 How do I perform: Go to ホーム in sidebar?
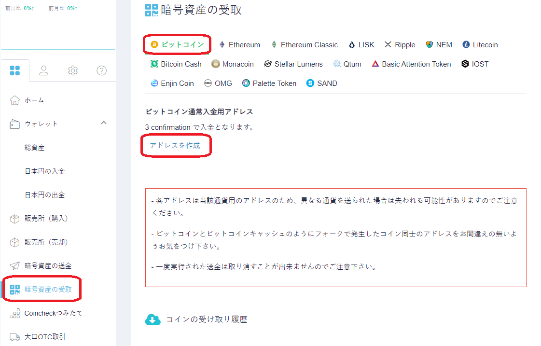[34, 100]
